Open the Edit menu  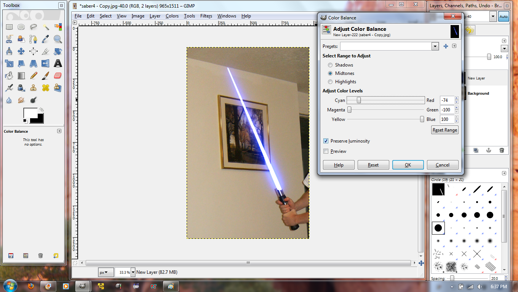[x=91, y=16]
